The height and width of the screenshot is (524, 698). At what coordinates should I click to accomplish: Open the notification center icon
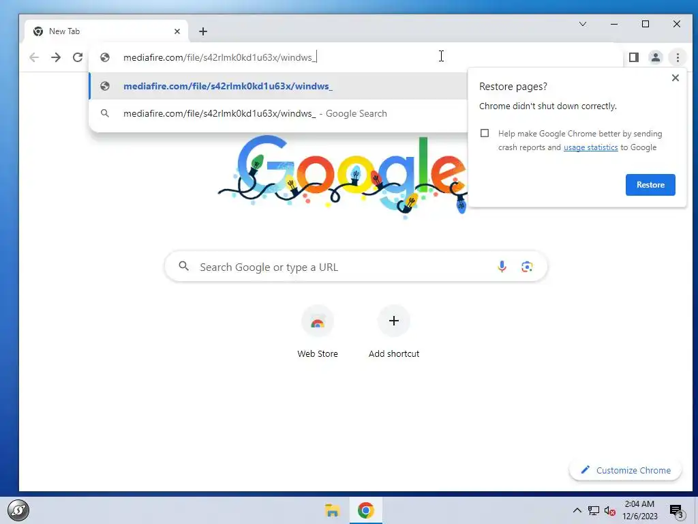coord(676,511)
